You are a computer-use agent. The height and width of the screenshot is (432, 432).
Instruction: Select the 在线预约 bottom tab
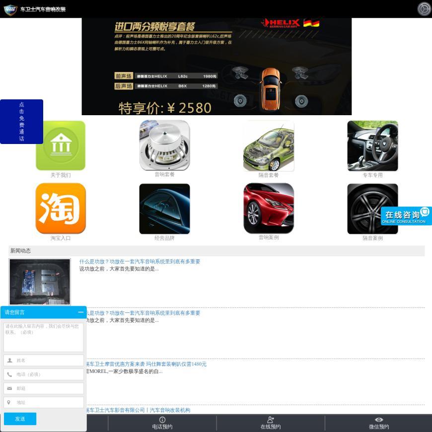click(271, 423)
